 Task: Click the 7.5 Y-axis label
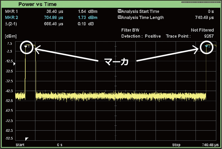[x=10, y=44]
